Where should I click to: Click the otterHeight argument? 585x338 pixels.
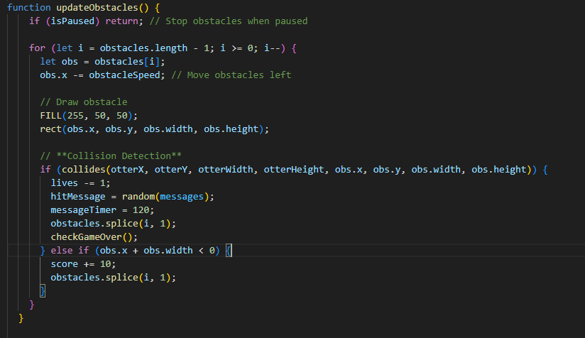click(x=295, y=169)
